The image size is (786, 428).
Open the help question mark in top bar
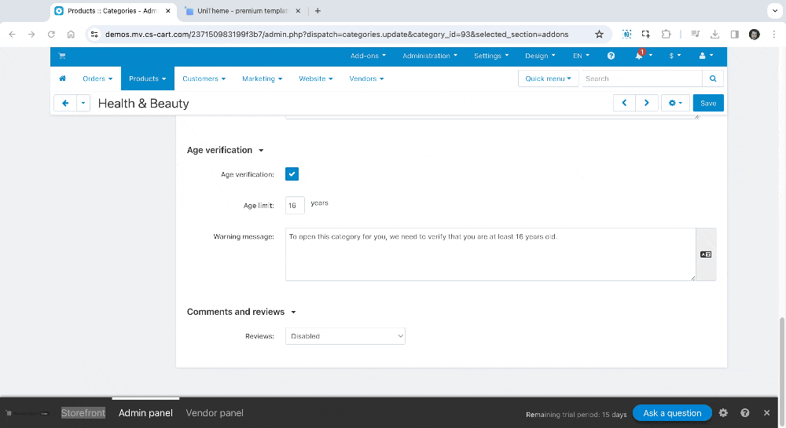pos(611,56)
